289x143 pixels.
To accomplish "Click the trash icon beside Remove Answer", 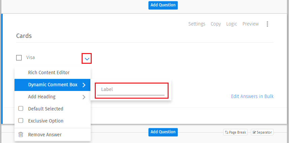I will [21, 135].
